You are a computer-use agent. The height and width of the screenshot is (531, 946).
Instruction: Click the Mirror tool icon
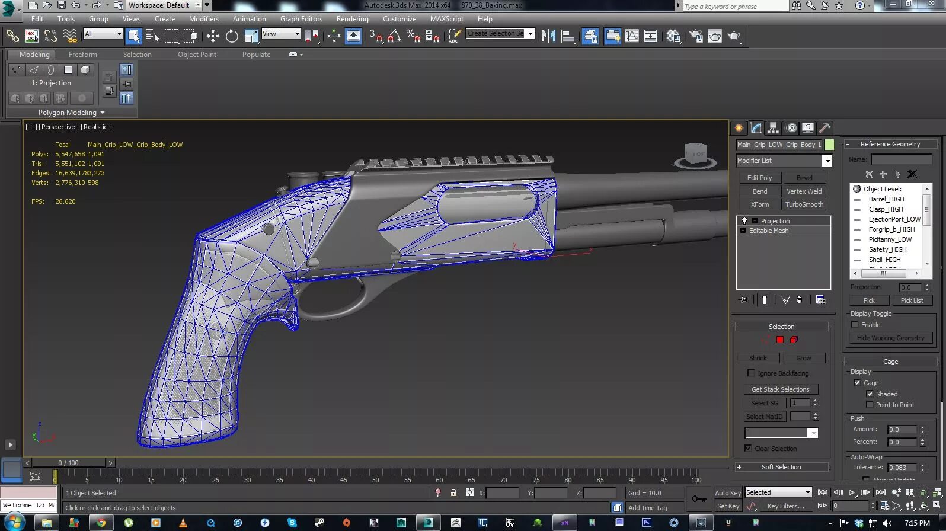548,36
